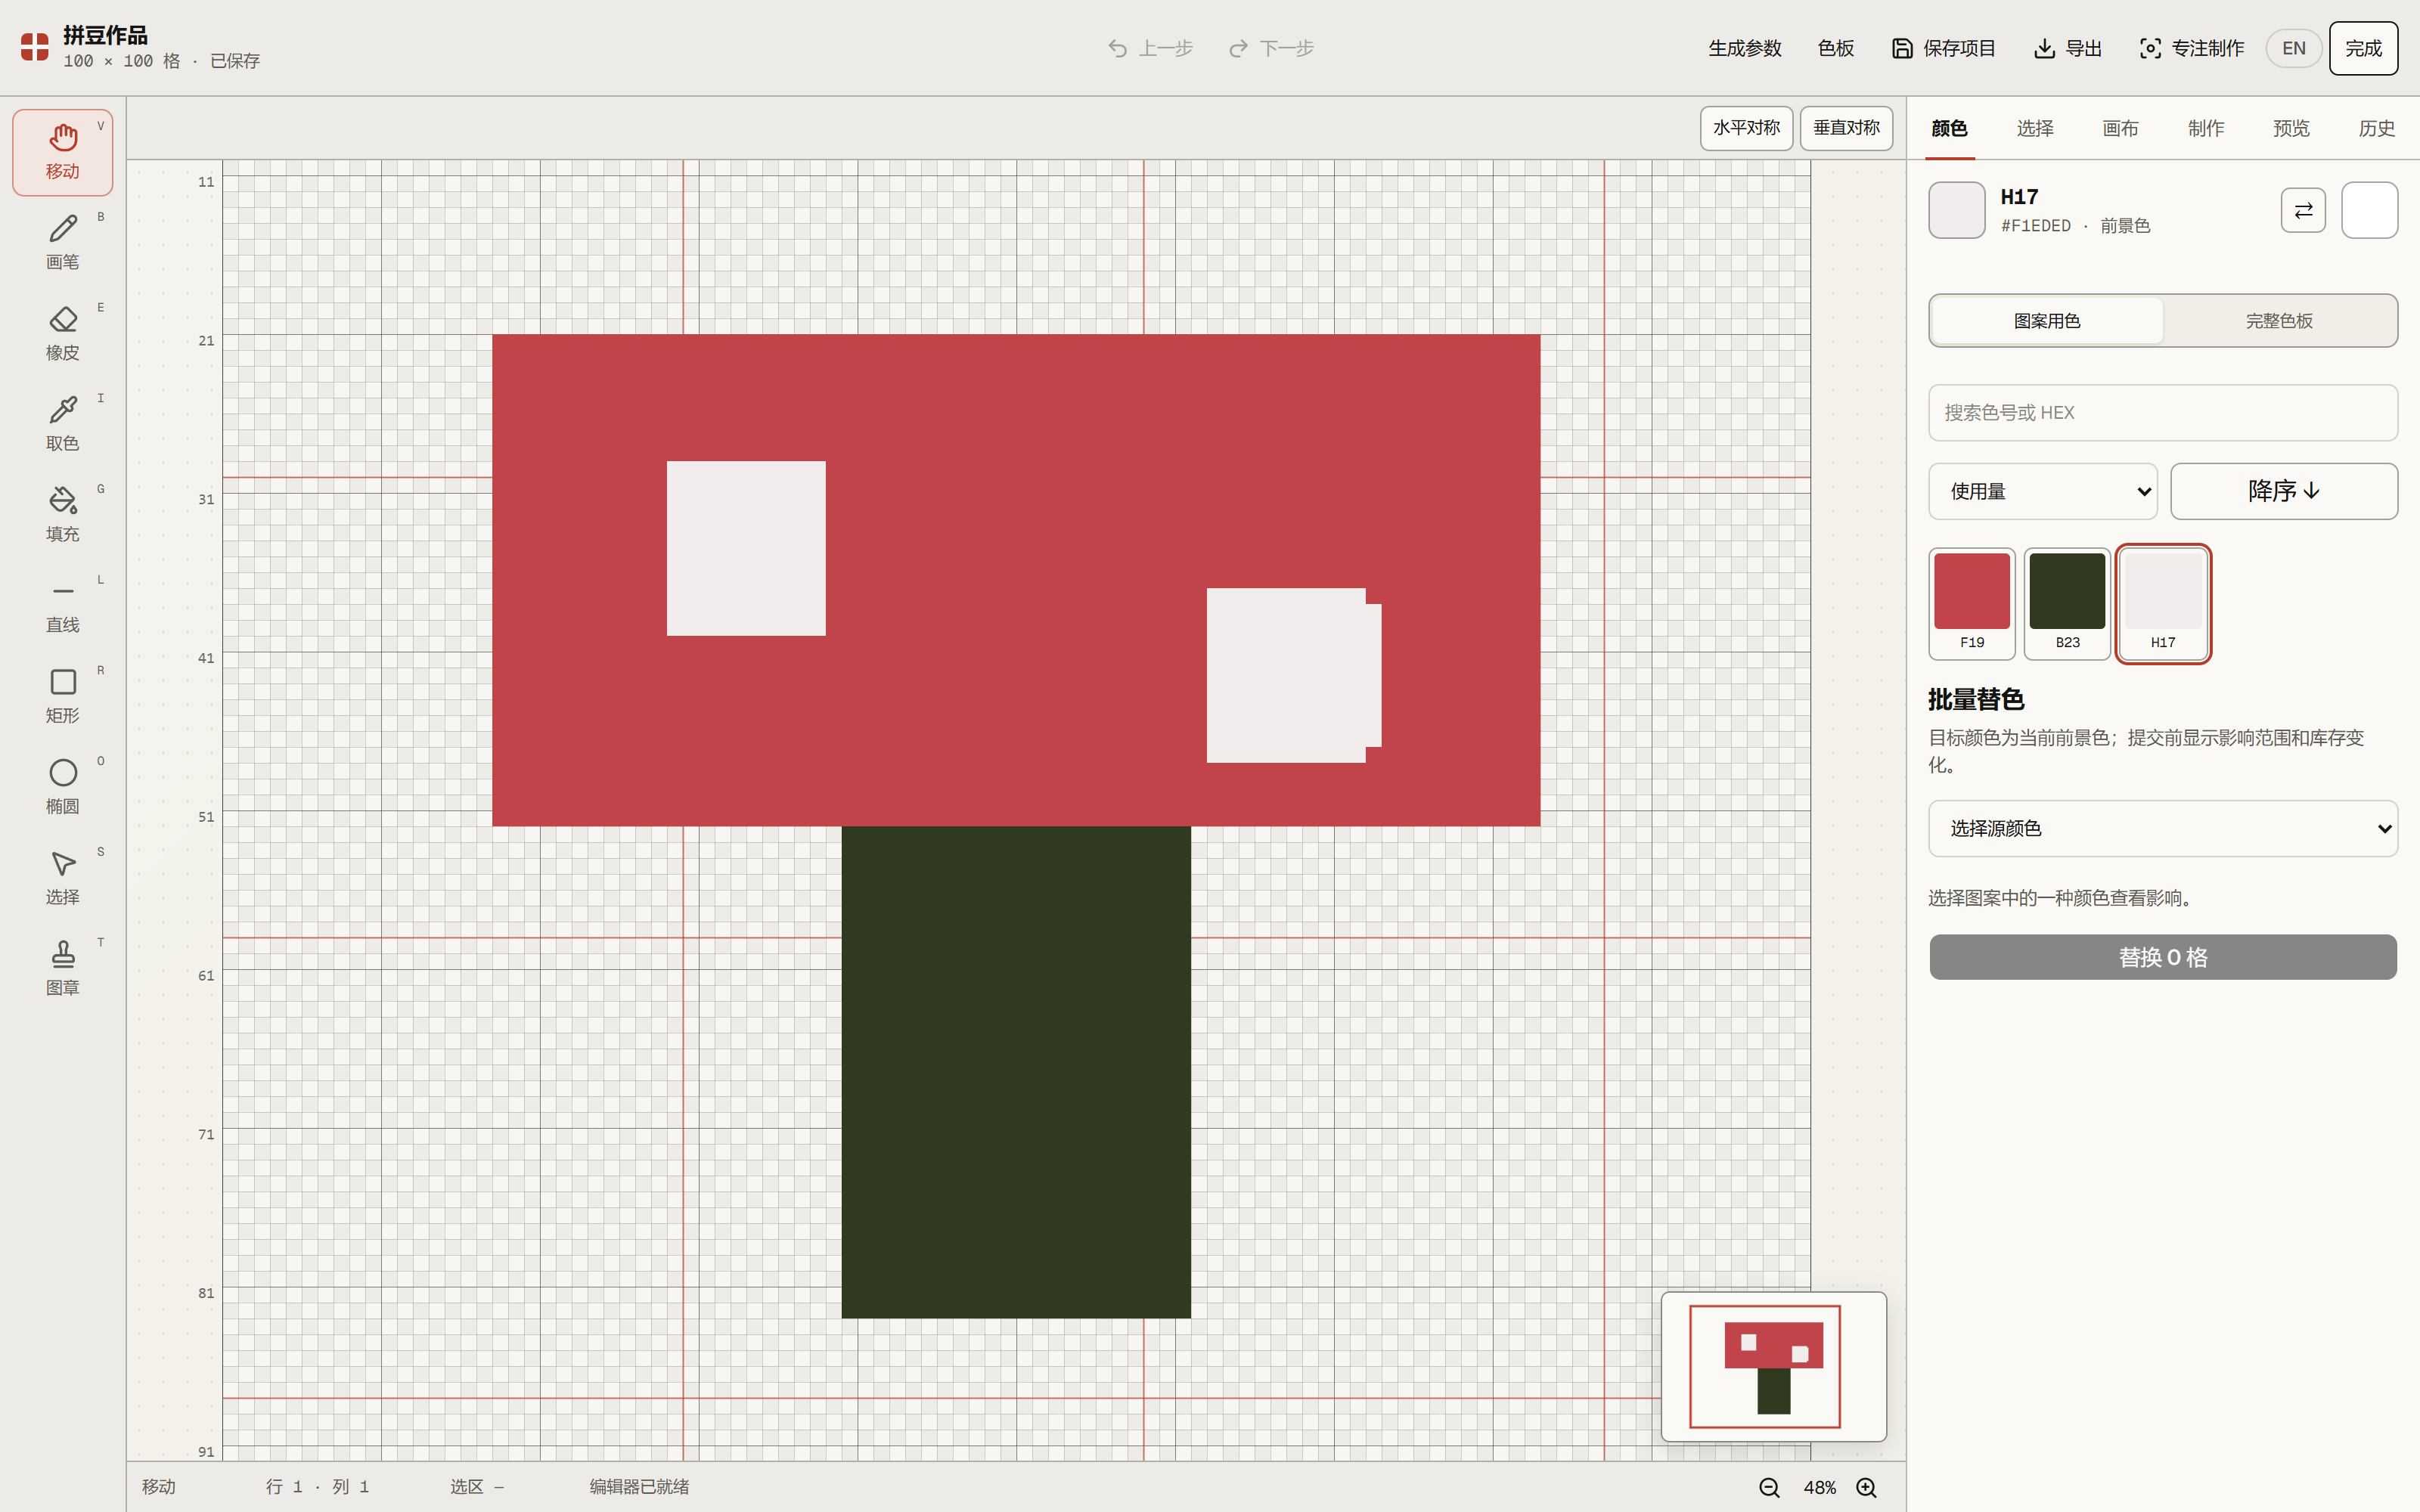Click the 拼豆作品 project title
Viewport: 2420px width, 1512px height.
(106, 35)
